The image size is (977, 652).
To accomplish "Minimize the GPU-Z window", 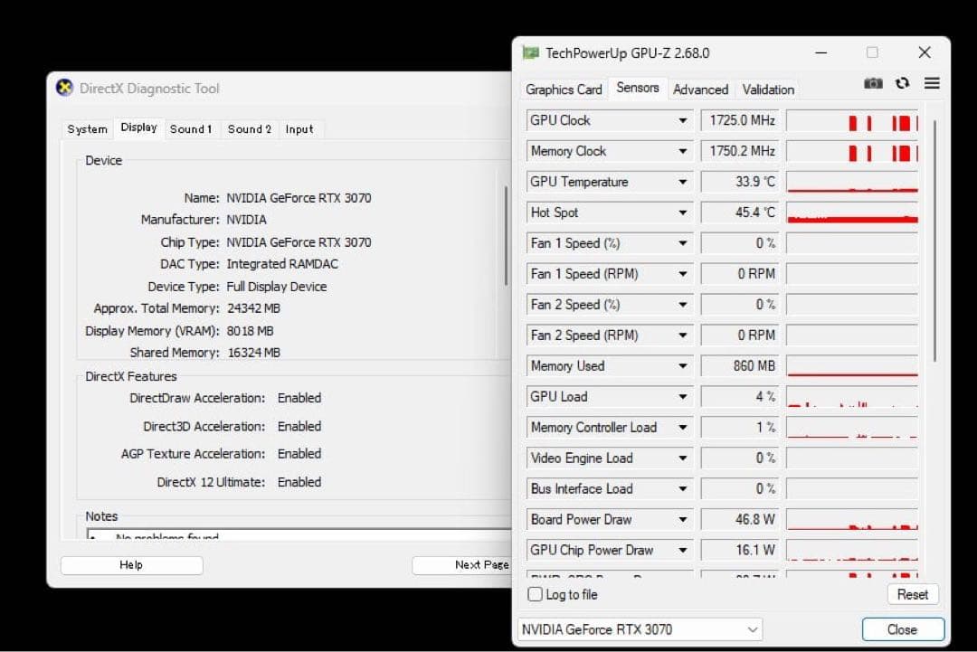I will (x=820, y=53).
